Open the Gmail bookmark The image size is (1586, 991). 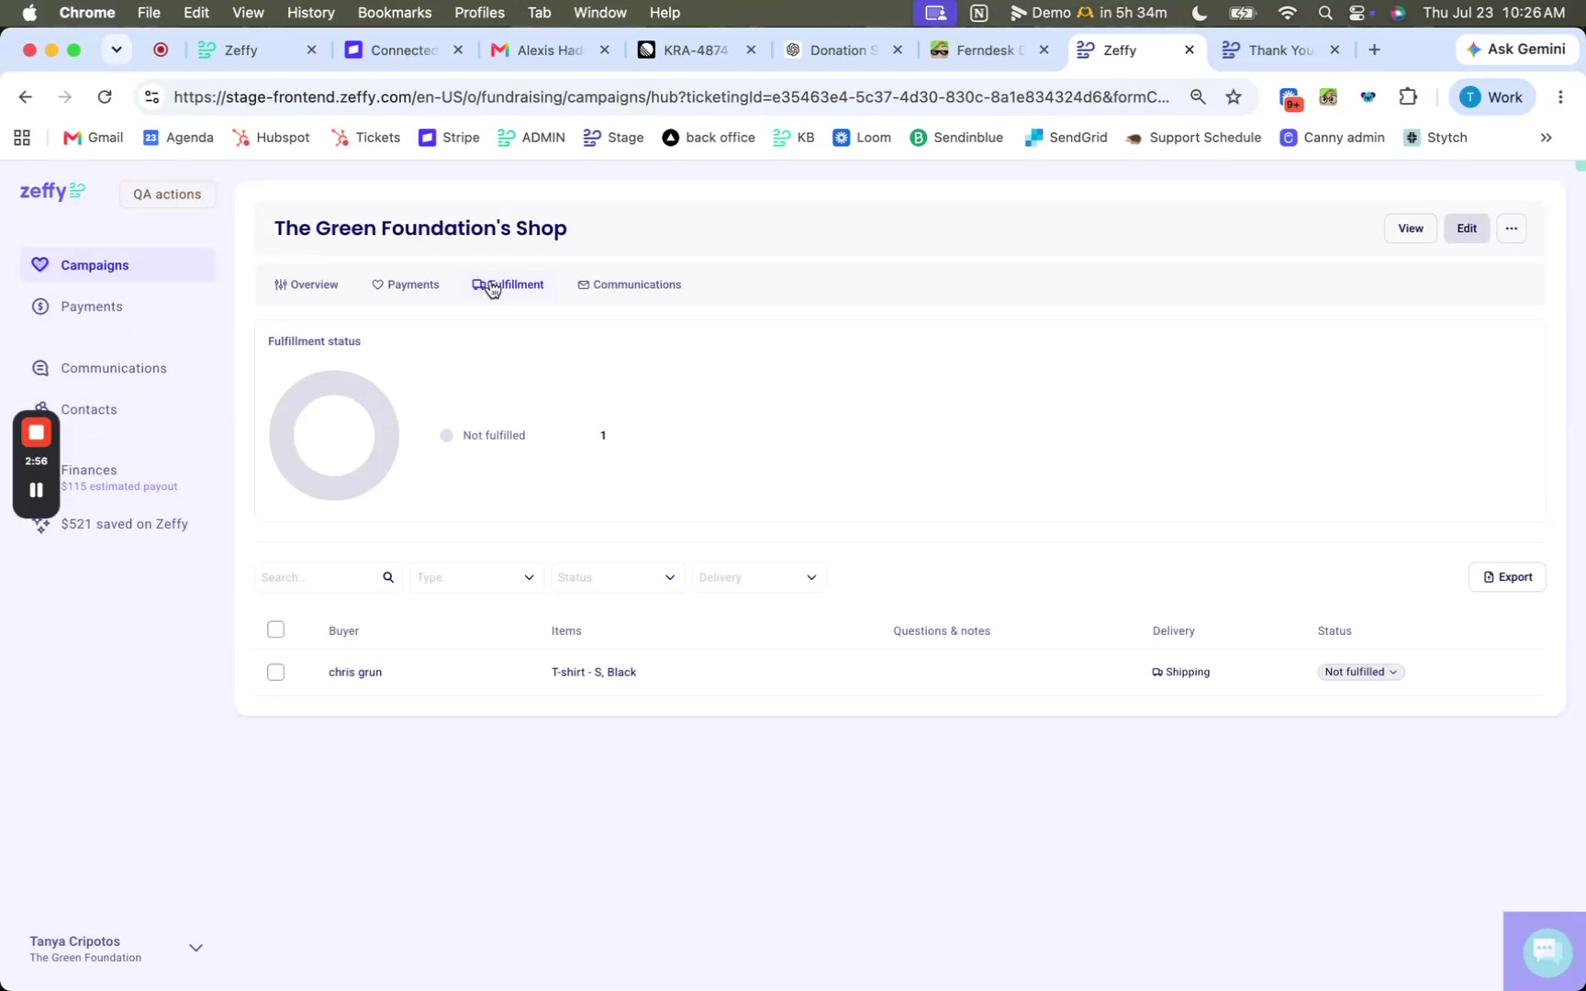(93, 138)
